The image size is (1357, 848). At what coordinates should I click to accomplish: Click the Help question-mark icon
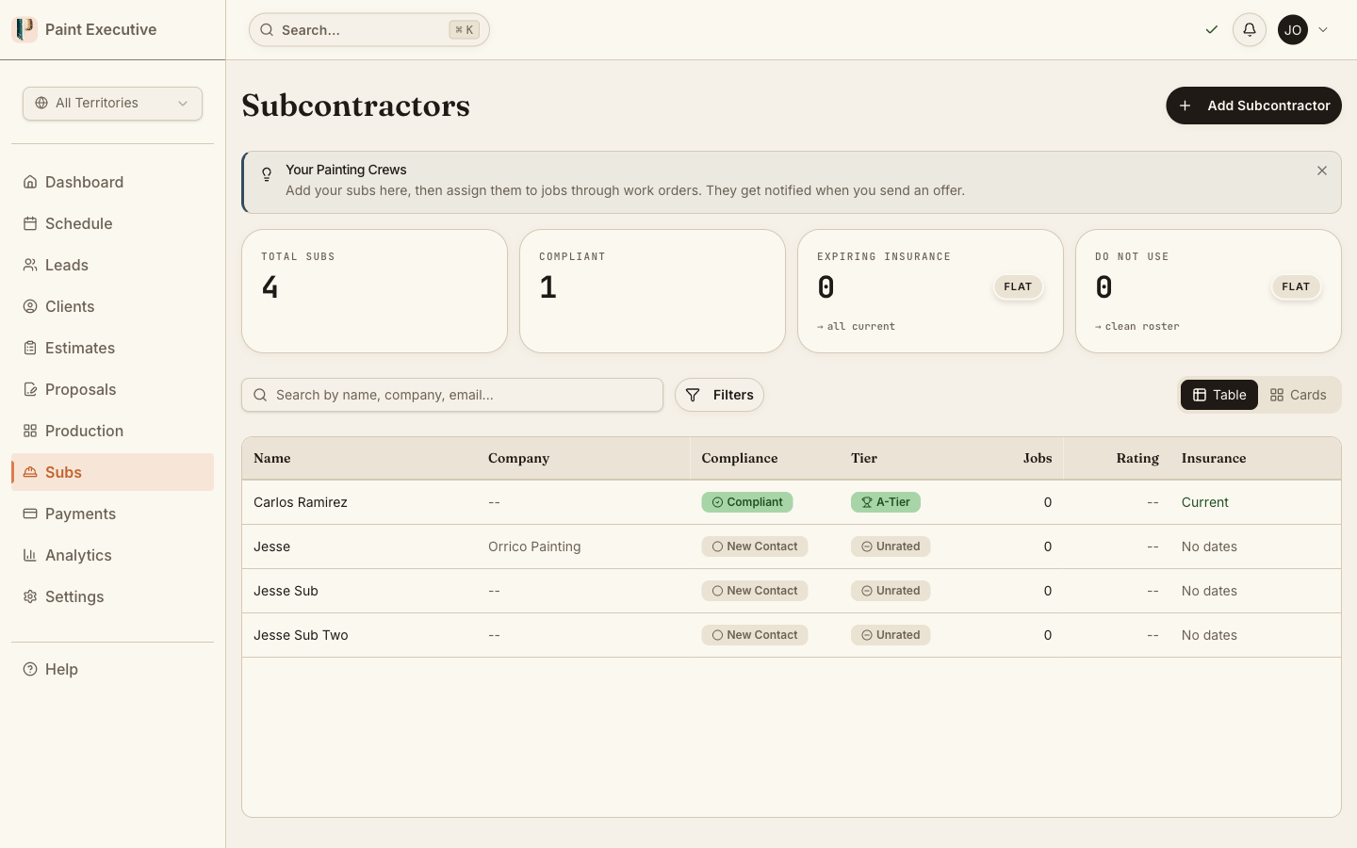[30, 669]
